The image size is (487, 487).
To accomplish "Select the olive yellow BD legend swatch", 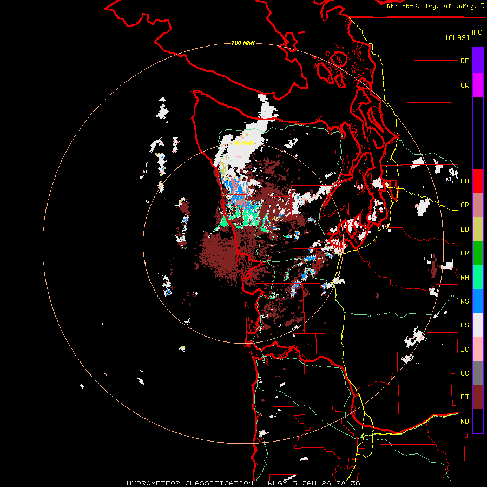I will [x=478, y=229].
